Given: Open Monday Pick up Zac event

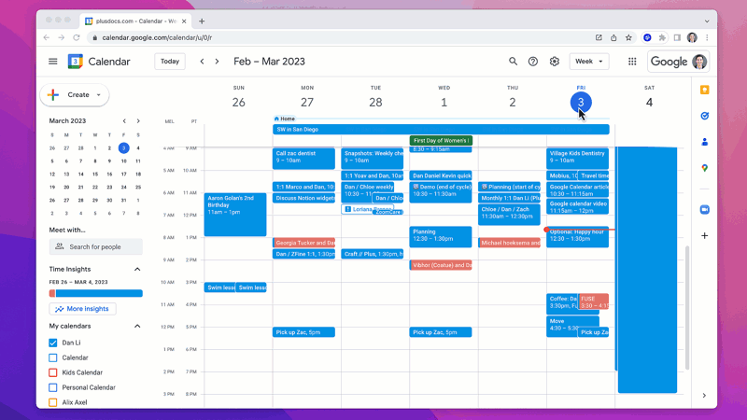Looking at the screenshot, I should (x=303, y=332).
